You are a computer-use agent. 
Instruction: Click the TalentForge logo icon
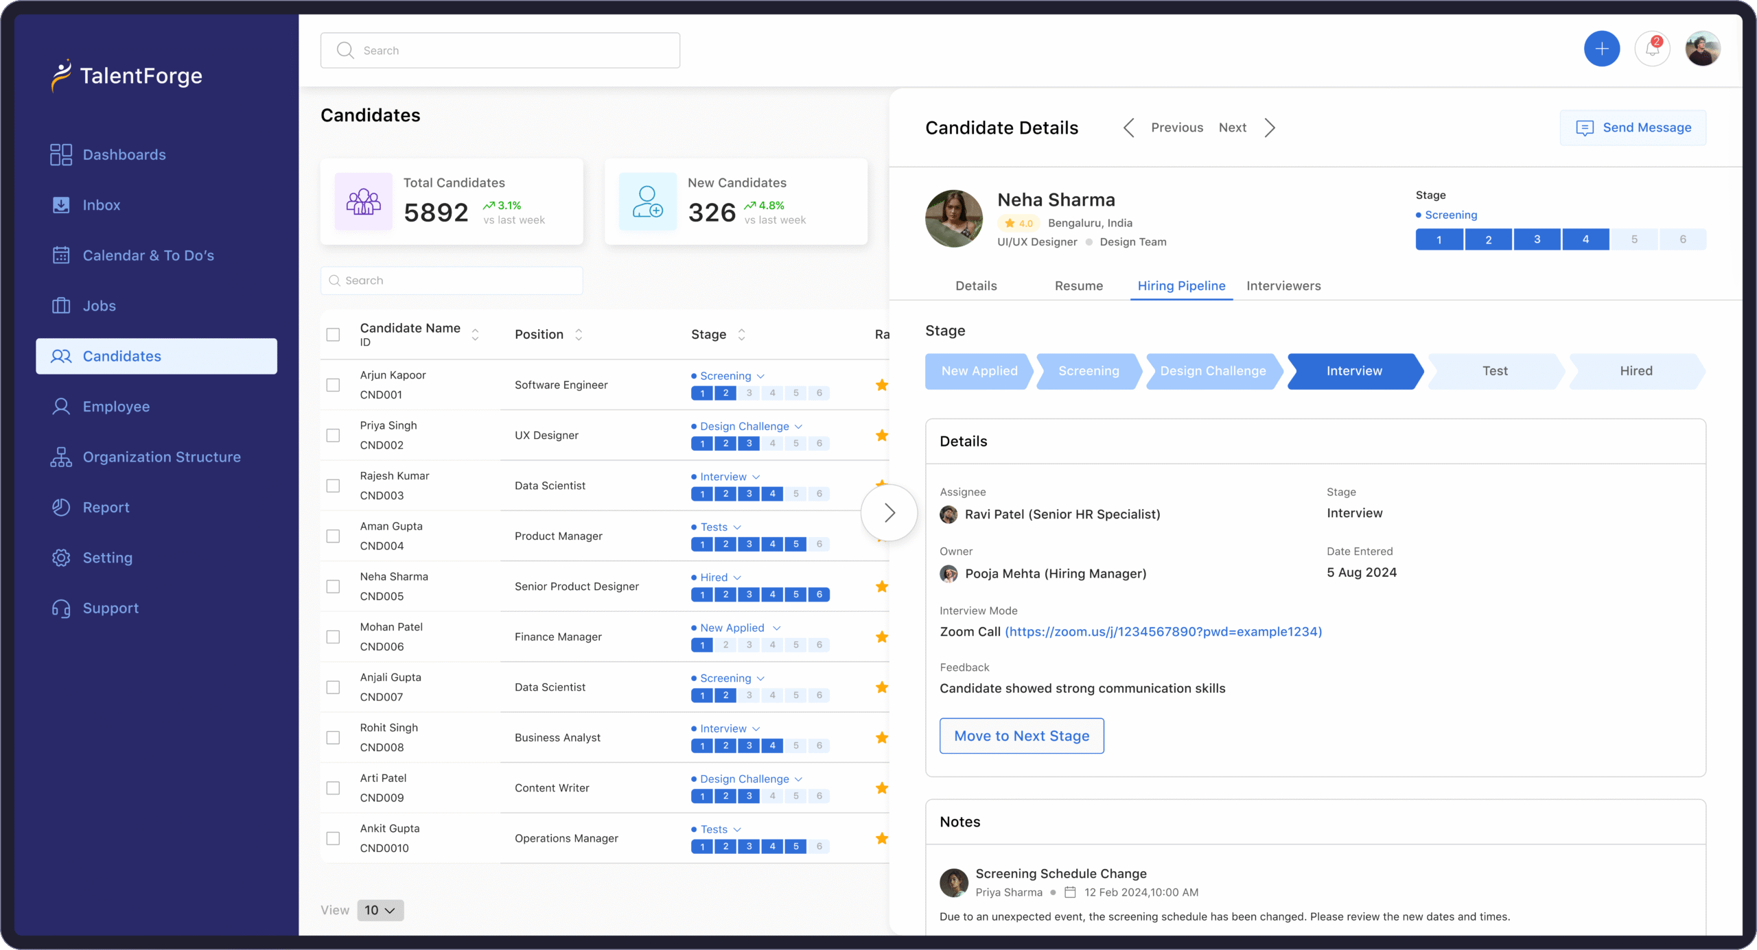tap(61, 75)
